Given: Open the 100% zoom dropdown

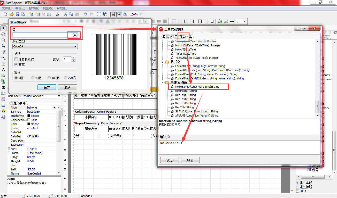Looking at the screenshot, I should click(140, 14).
